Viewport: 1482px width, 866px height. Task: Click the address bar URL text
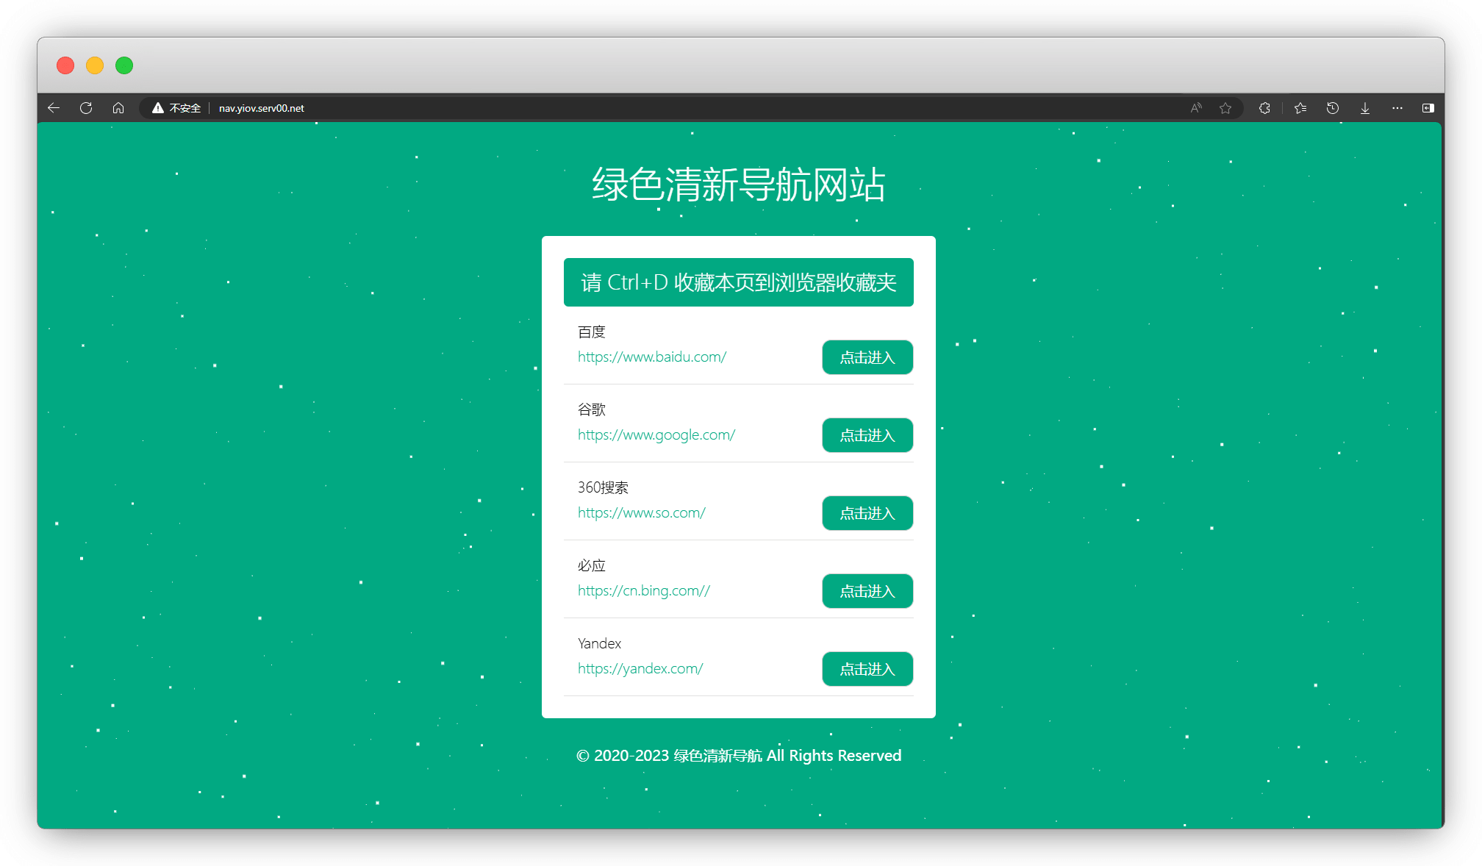[262, 108]
